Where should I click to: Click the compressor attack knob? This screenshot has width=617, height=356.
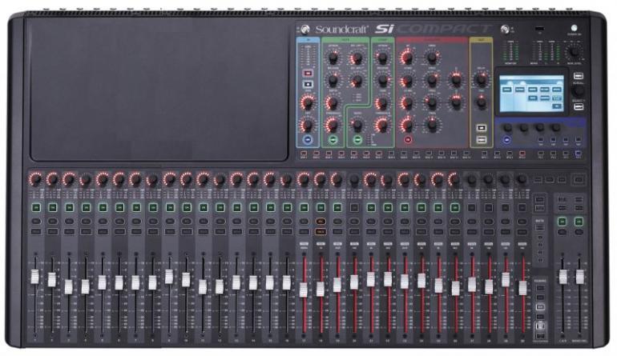click(381, 58)
